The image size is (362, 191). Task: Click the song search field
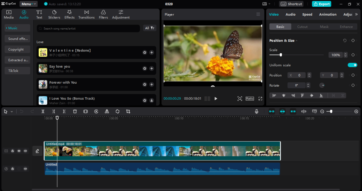tap(88, 28)
